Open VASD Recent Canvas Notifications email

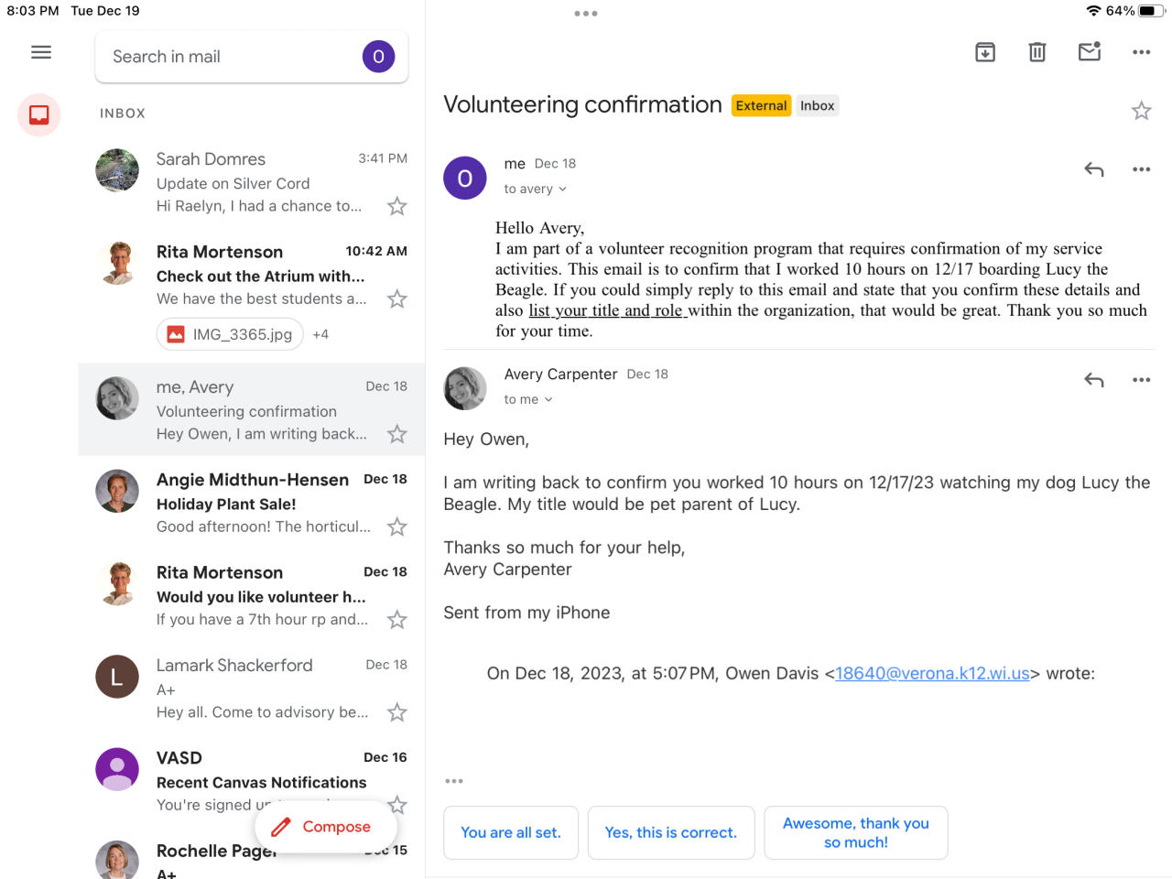pyautogui.click(x=252, y=780)
